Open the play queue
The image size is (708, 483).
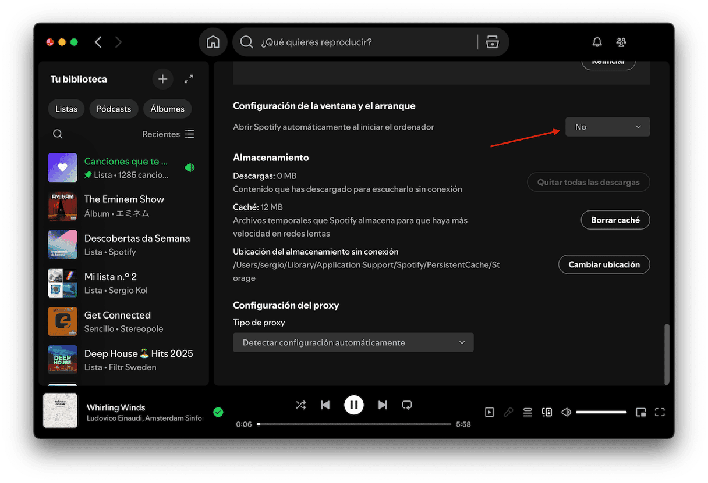tap(528, 412)
